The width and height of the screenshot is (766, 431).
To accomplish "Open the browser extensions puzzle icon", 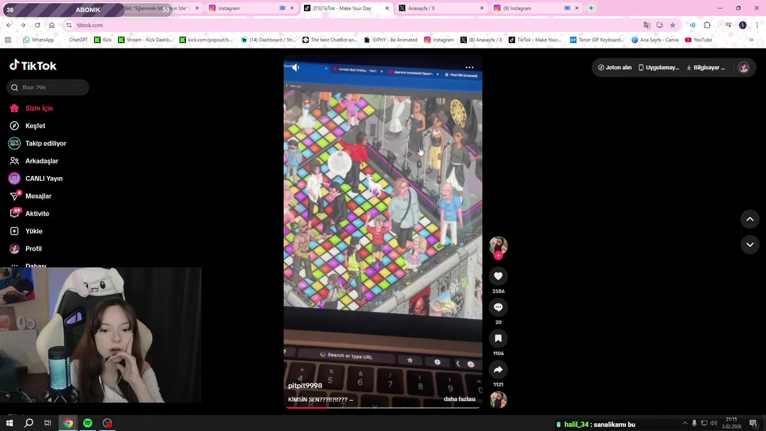I will 707,25.
